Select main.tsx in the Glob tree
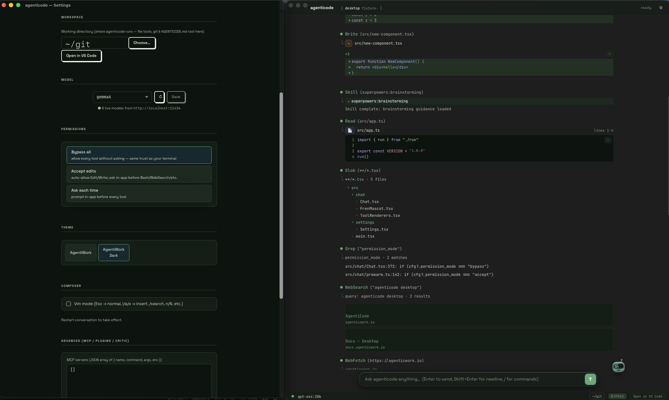The image size is (669, 400). 365,236
